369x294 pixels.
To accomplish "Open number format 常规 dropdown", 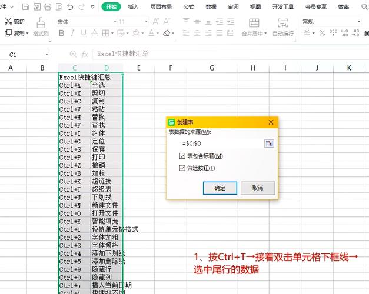I will (x=359, y=22).
